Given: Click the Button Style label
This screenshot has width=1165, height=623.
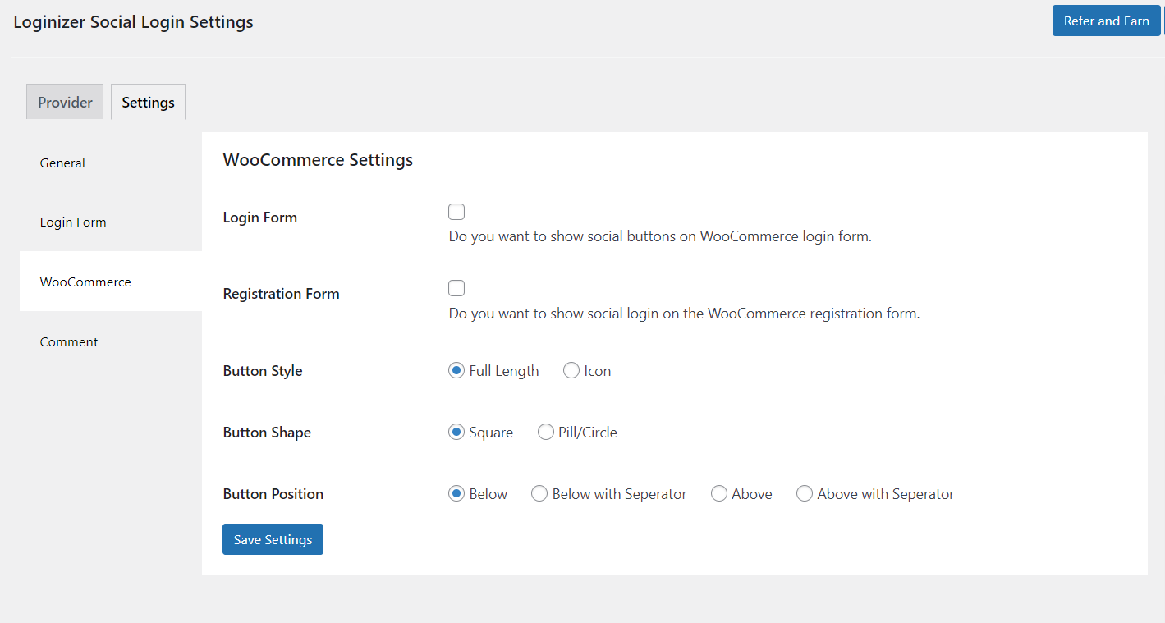Looking at the screenshot, I should click(x=263, y=371).
